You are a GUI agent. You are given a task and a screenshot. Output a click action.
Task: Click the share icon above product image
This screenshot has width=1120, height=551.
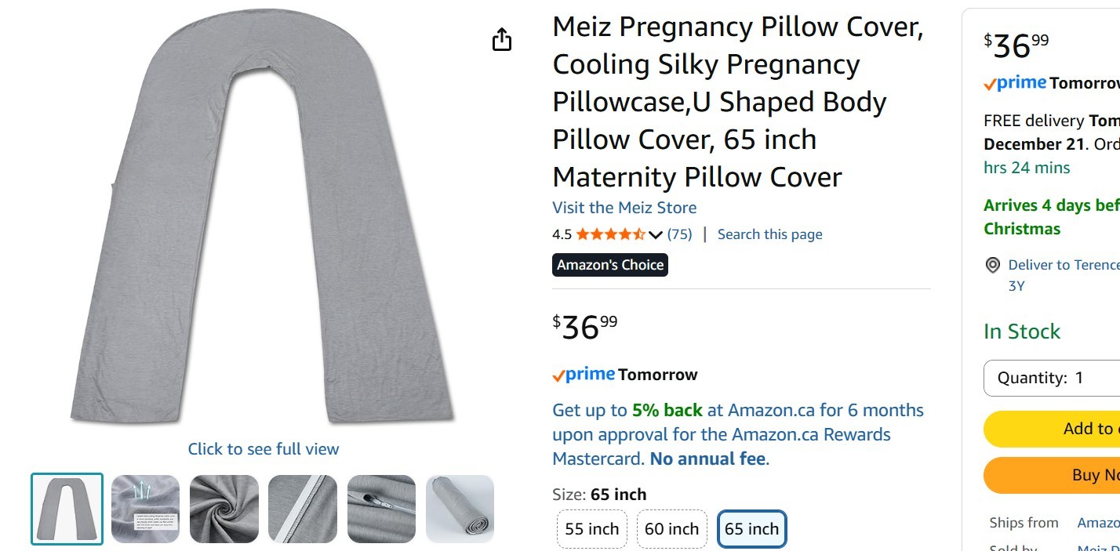point(502,39)
